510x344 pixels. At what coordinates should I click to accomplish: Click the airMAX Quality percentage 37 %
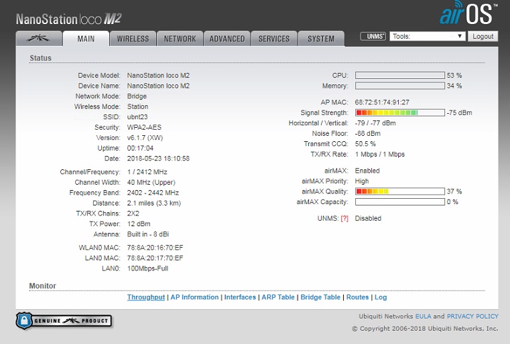pyautogui.click(x=454, y=191)
